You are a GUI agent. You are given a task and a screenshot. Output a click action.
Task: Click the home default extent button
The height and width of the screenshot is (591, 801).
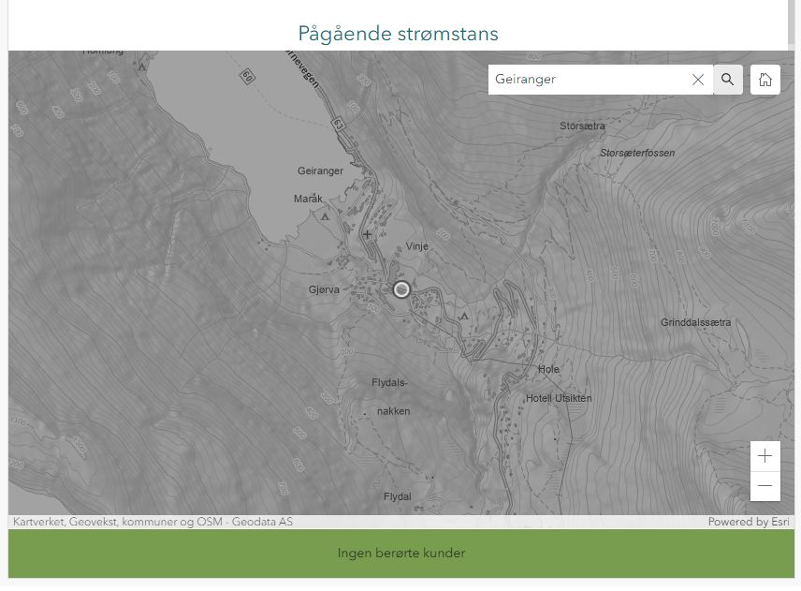[765, 80]
